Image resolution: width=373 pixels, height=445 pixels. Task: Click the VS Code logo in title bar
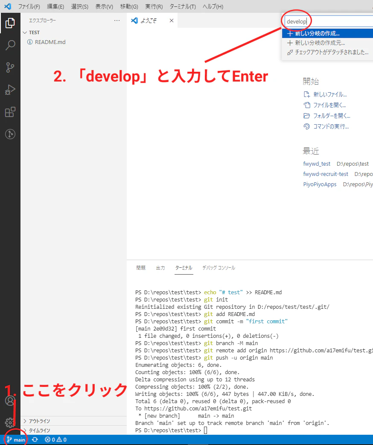click(8, 6)
